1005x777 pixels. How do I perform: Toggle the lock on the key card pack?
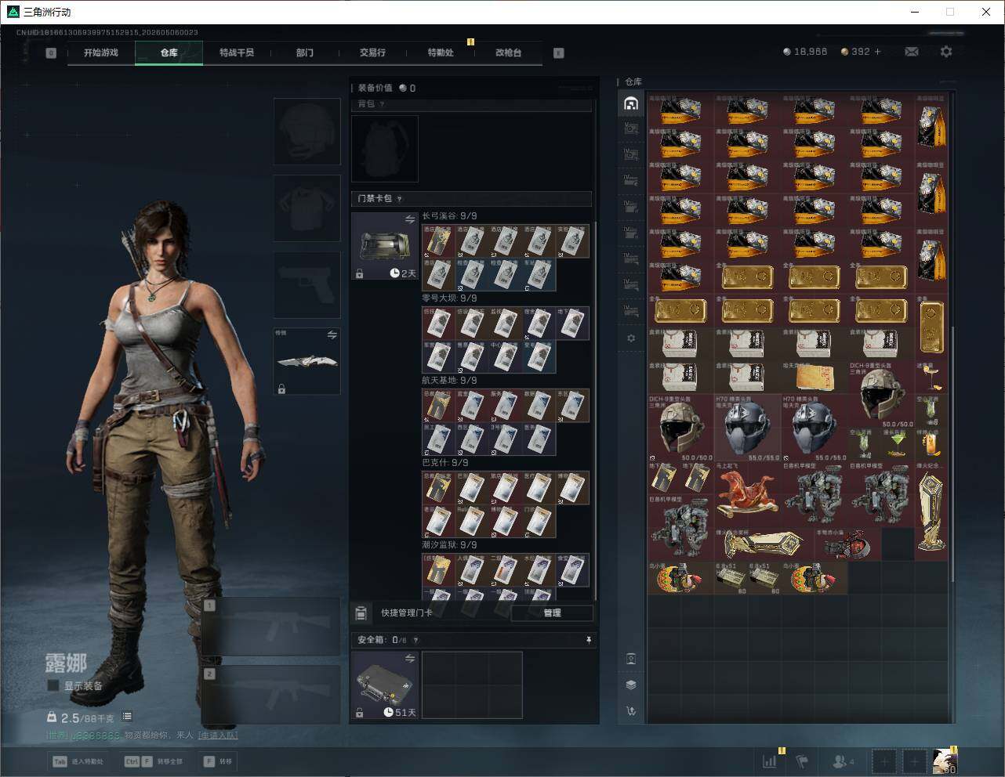point(360,273)
